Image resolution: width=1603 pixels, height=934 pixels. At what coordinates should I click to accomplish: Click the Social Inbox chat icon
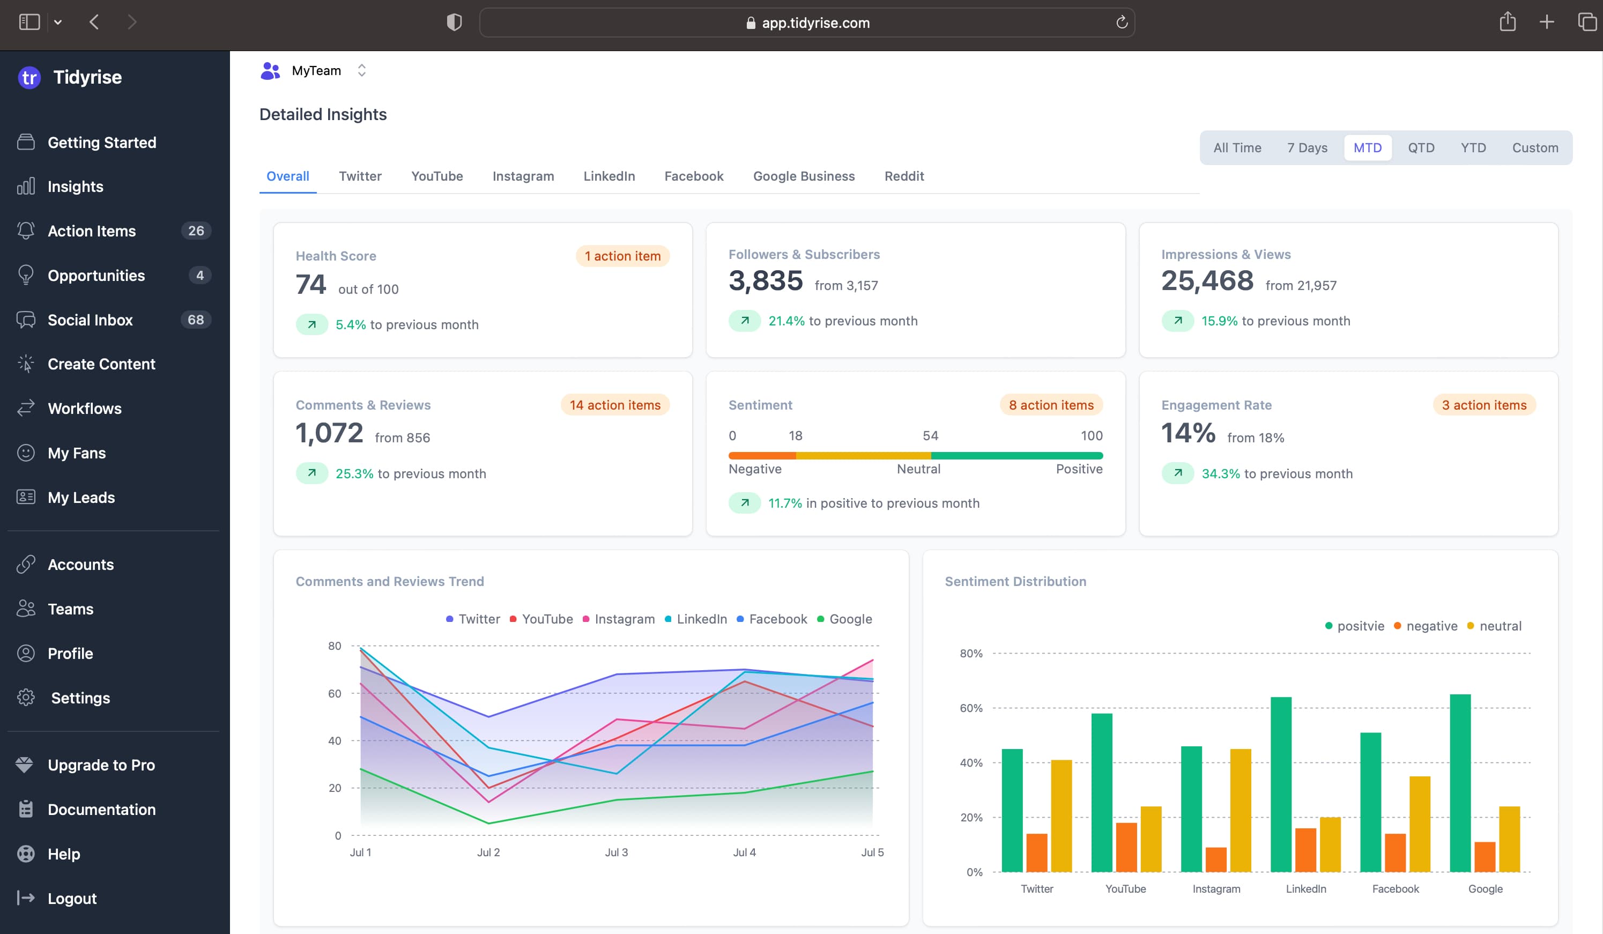click(26, 320)
